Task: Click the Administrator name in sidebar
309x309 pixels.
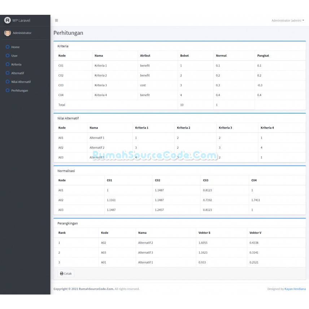Action: [x=22, y=33]
